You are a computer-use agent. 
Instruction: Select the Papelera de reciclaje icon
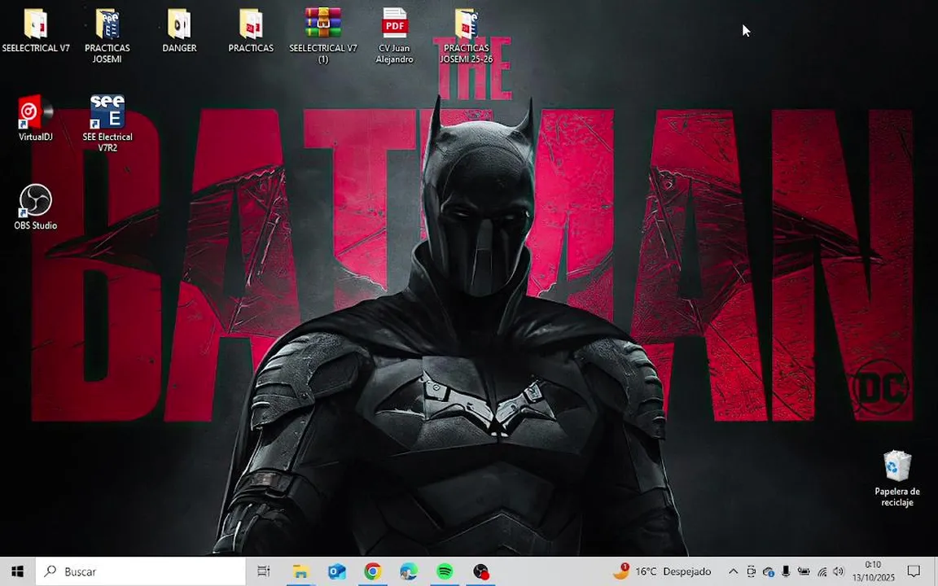tap(896, 466)
